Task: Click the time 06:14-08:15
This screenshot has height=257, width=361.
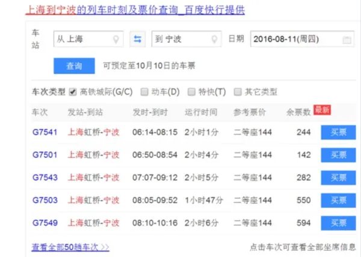Action: point(155,132)
